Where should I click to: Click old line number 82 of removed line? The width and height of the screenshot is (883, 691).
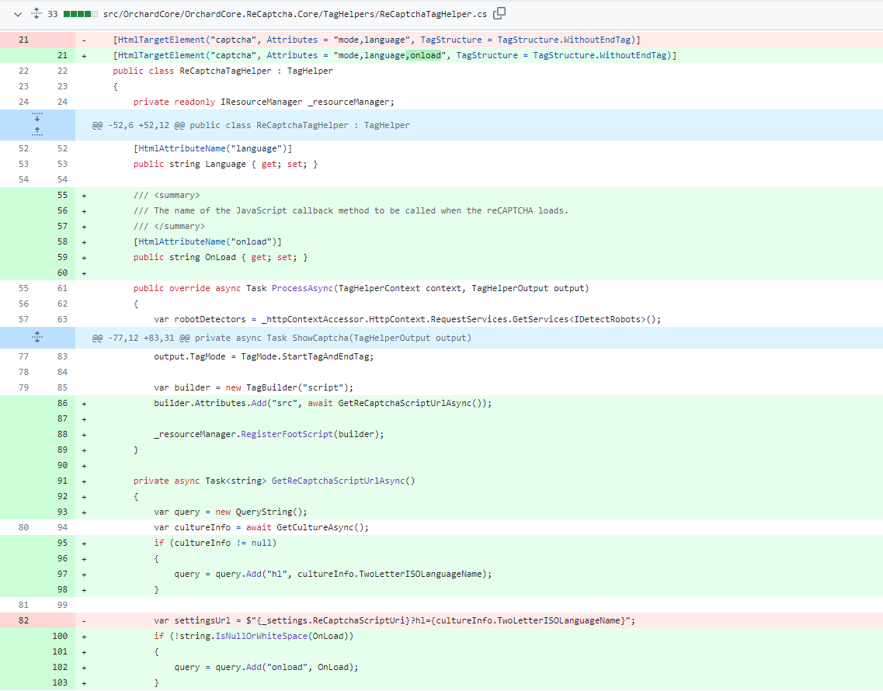click(x=23, y=620)
